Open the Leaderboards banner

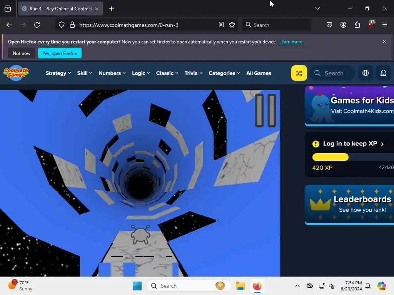[349, 204]
